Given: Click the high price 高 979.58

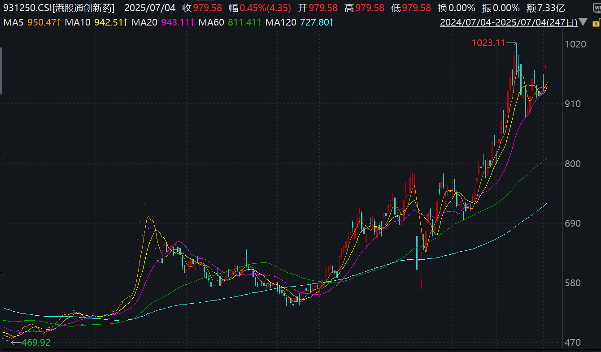Looking at the screenshot, I should tap(364, 8).
